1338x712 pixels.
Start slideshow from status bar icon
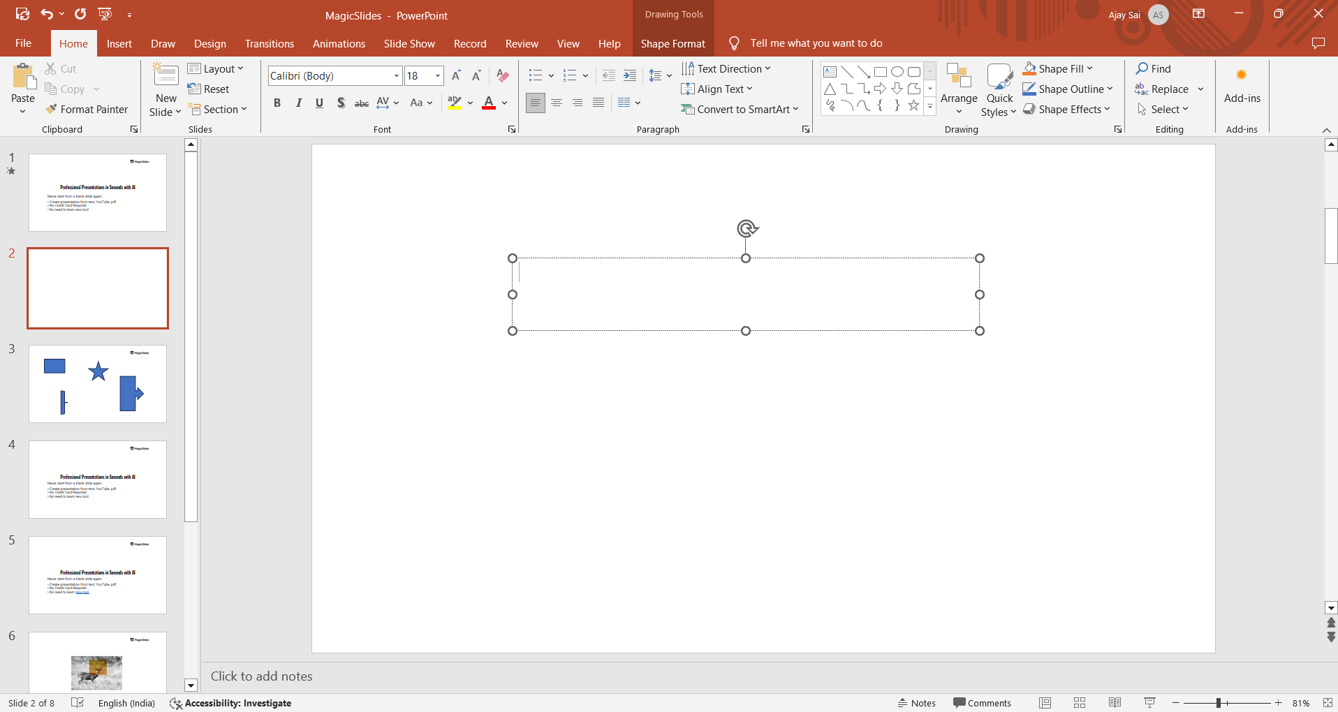click(x=1149, y=703)
